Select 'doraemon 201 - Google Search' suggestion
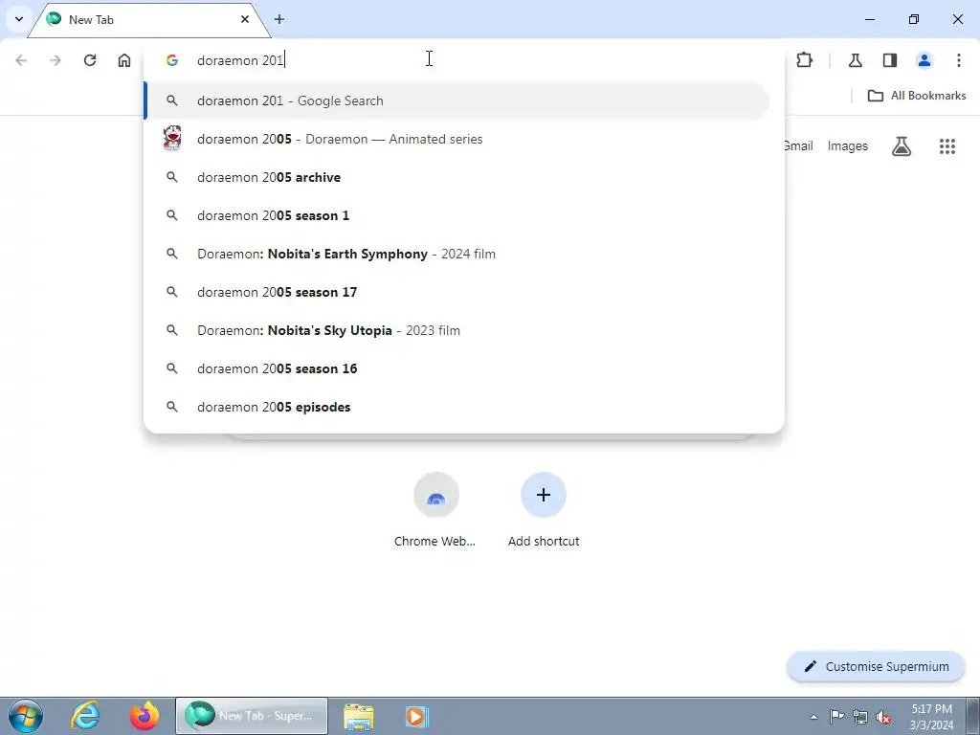The image size is (980, 735). 457,100
